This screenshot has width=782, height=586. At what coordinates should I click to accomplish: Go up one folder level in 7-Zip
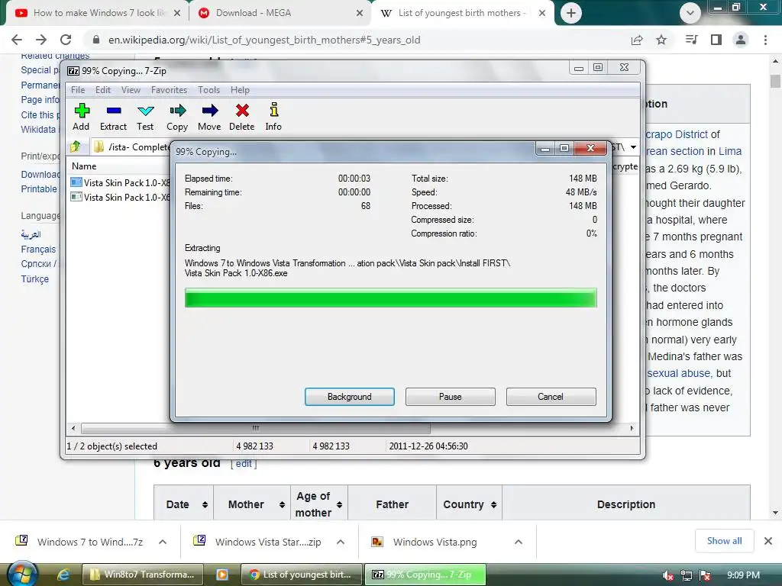point(76,146)
